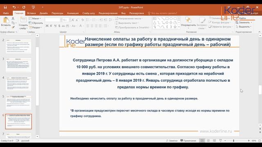262x147 pixels.
Task: Fit slide to current window
Action: (260, 140)
